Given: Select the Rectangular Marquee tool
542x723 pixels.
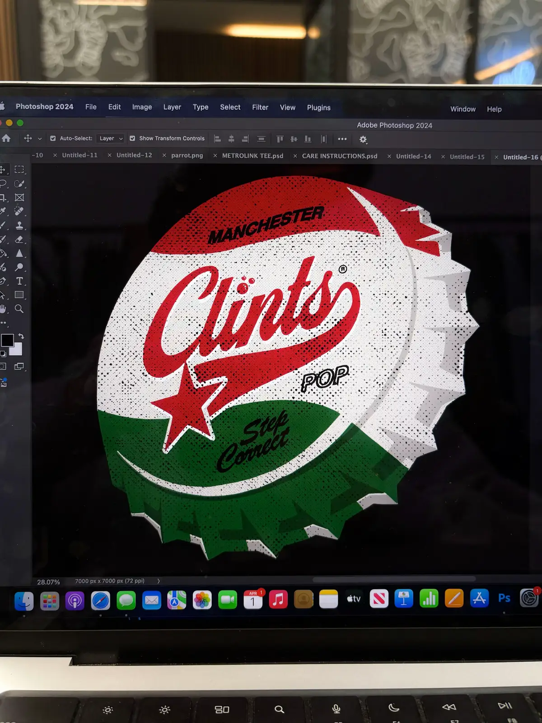Looking at the screenshot, I should (x=19, y=169).
